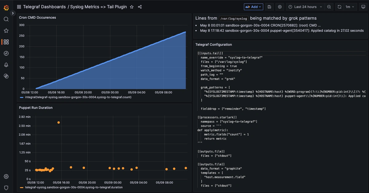
Task: Click orange color swatch of duration legend
Action: [22, 187]
